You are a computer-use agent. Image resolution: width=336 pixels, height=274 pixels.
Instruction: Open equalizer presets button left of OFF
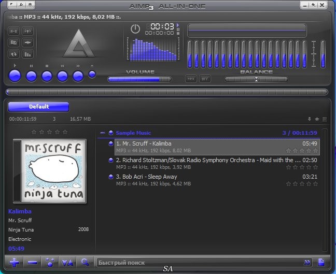point(191,79)
